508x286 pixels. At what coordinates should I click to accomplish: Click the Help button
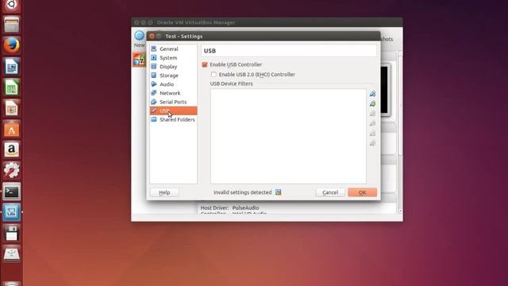(x=164, y=192)
